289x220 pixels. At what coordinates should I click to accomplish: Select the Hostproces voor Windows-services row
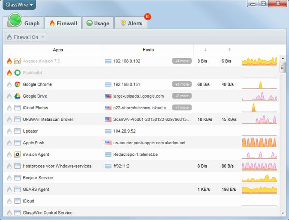[x=141, y=166]
